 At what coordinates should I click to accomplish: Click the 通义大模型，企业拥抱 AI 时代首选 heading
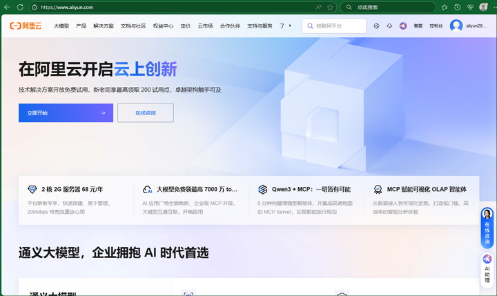[x=113, y=253]
